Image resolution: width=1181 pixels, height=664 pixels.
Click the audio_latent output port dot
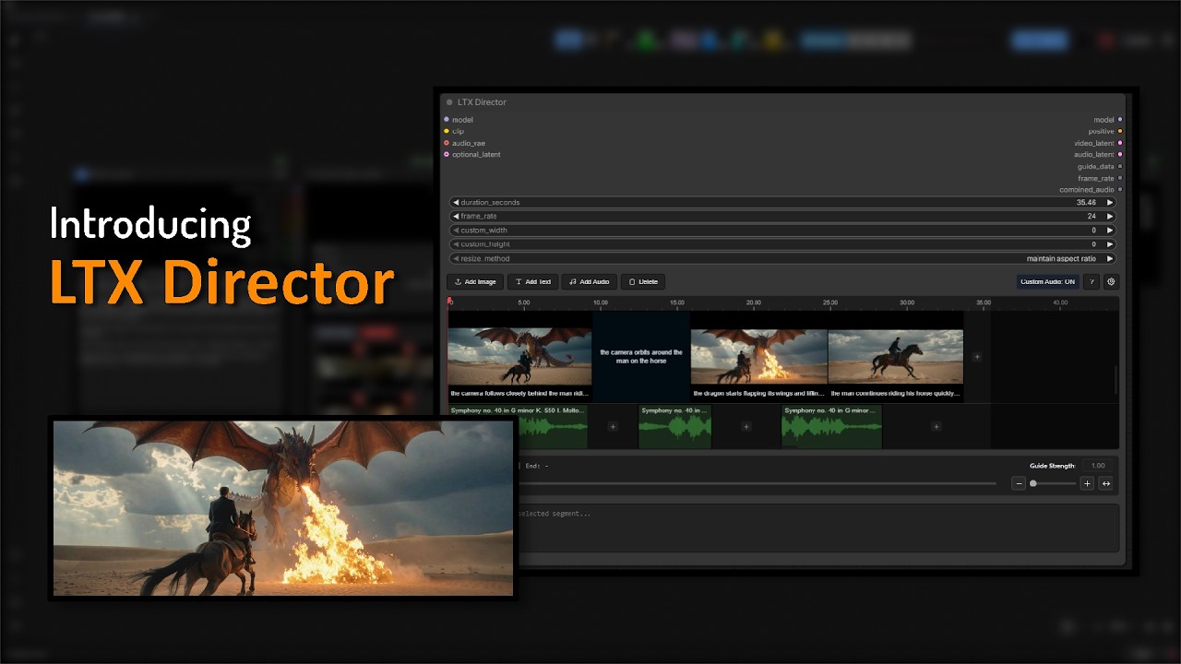click(x=1120, y=154)
